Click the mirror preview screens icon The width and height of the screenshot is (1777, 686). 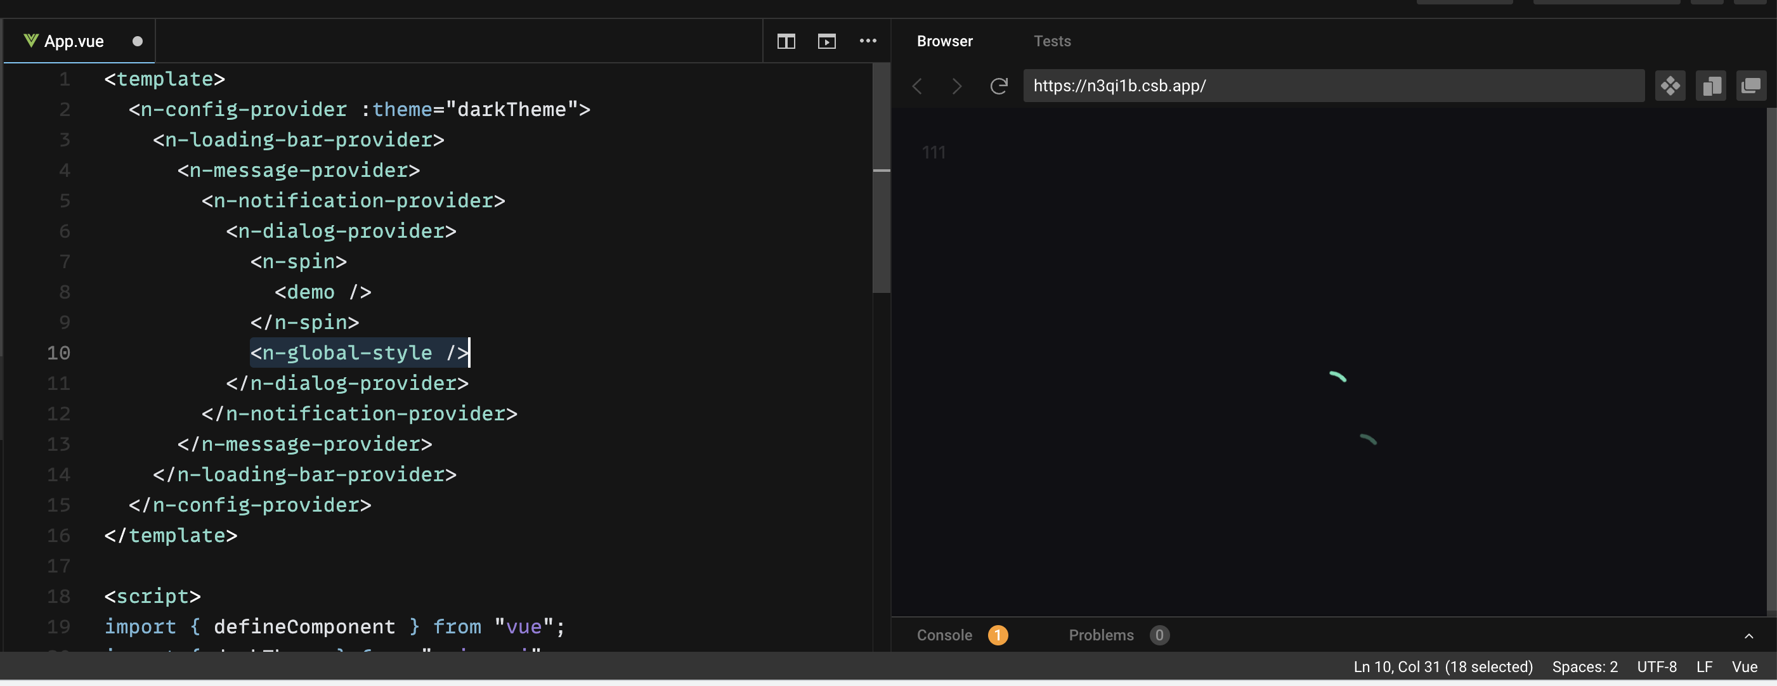(x=1752, y=86)
